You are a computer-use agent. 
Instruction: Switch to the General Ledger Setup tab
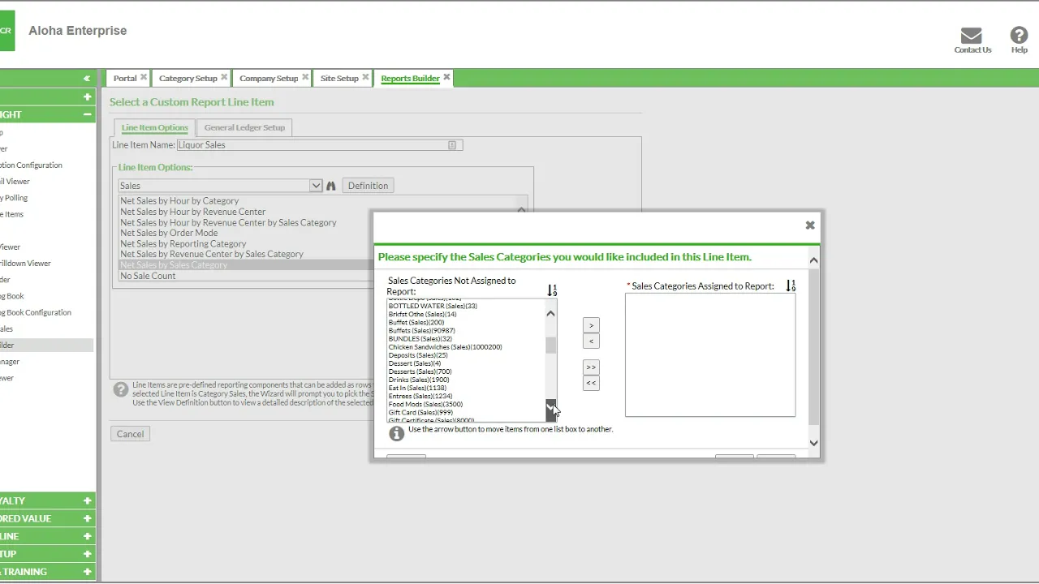pyautogui.click(x=244, y=127)
